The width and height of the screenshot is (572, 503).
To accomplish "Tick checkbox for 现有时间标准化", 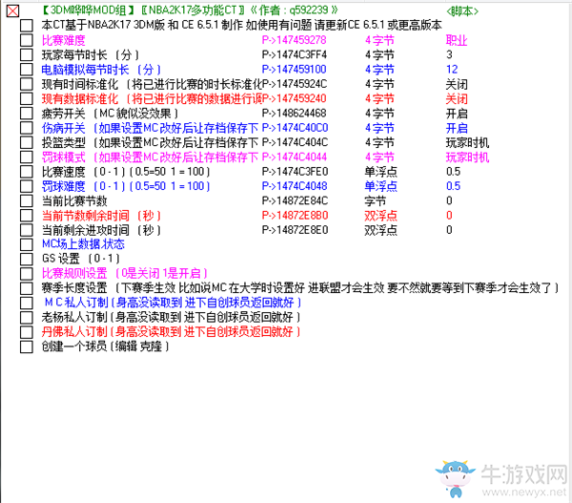I will [x=27, y=84].
